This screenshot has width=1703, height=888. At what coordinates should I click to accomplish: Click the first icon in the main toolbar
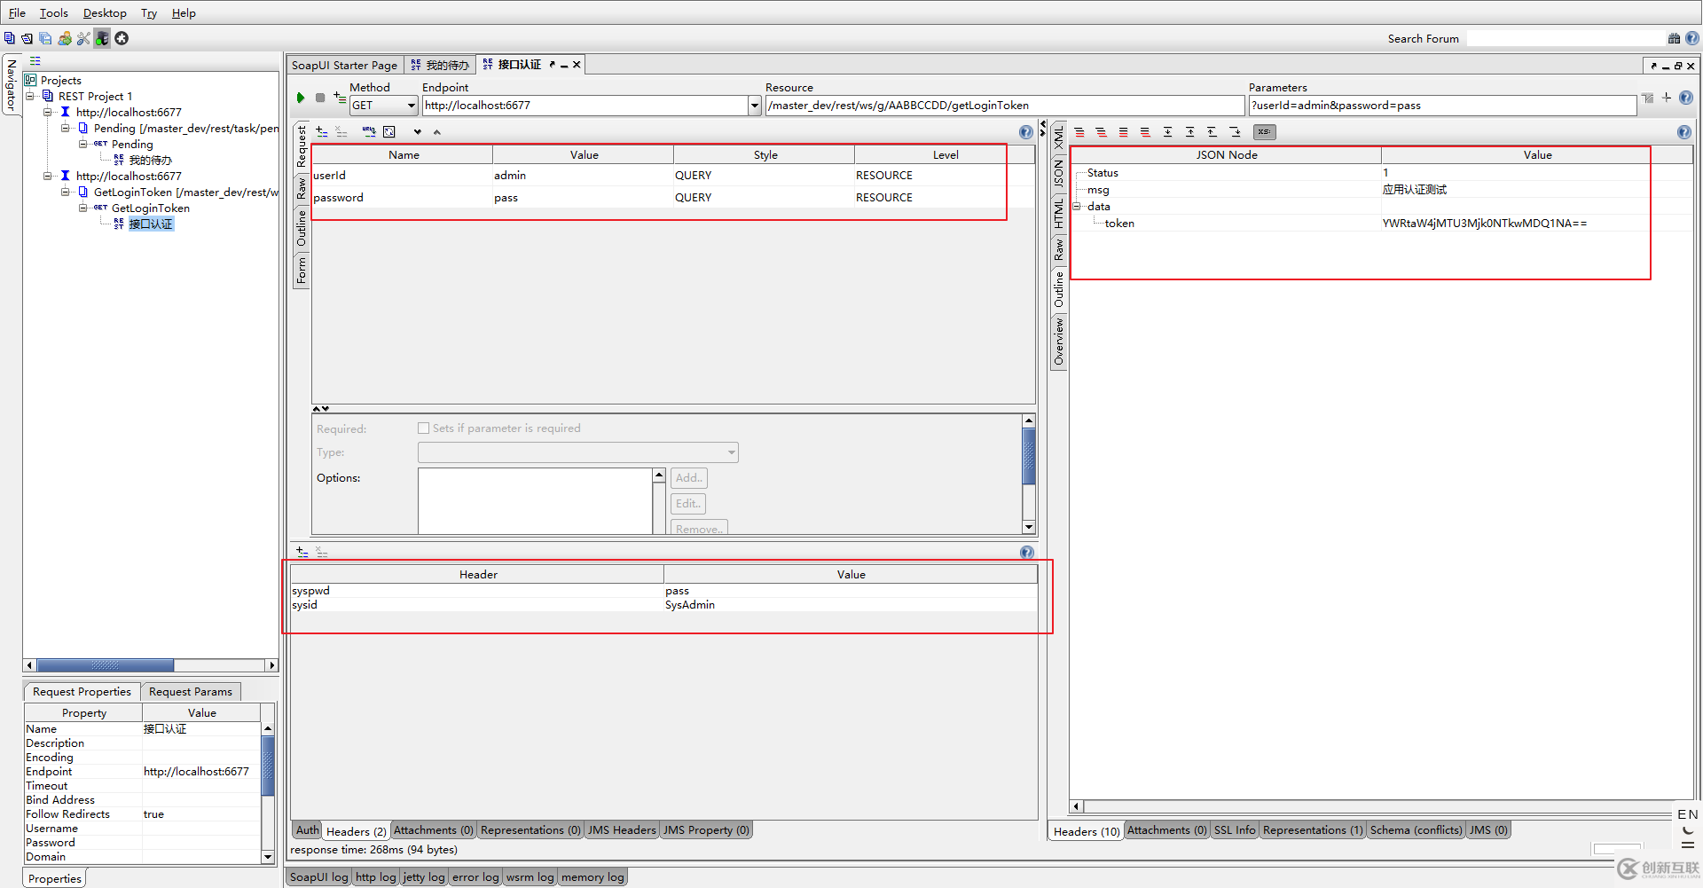10,38
